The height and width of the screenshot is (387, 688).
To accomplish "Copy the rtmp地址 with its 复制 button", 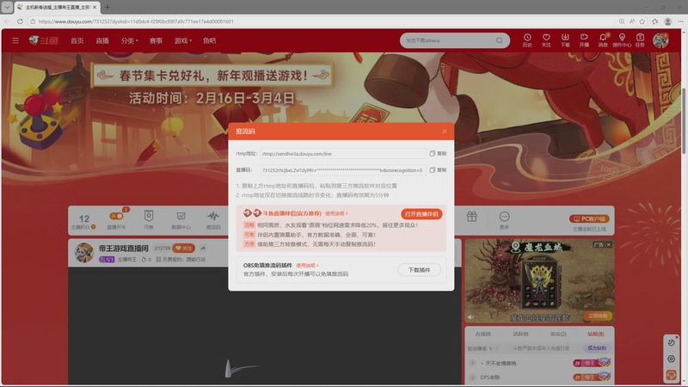I will click(438, 154).
